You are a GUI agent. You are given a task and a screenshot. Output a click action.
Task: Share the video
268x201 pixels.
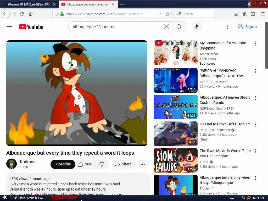point(123,164)
